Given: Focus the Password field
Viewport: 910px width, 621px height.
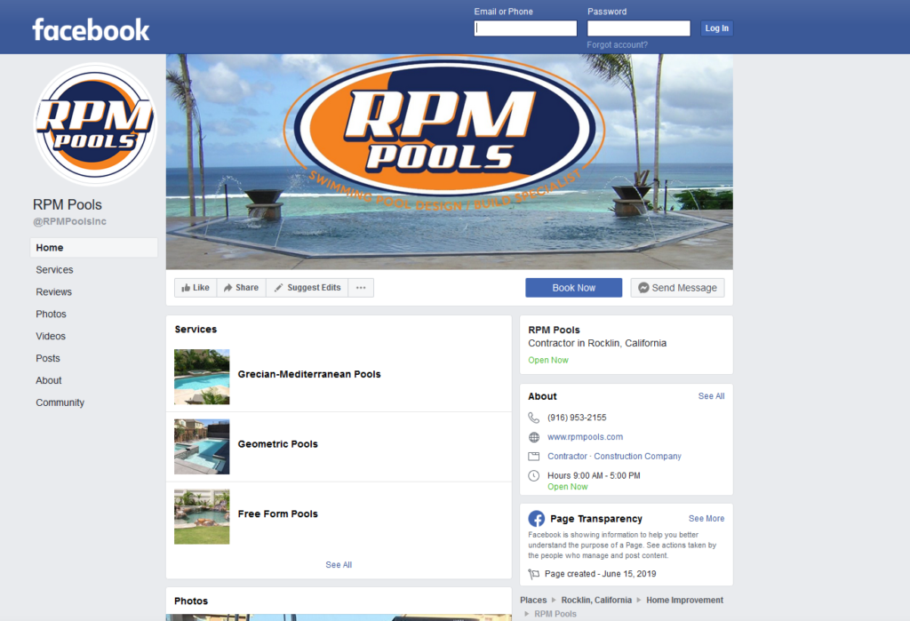Looking at the screenshot, I should tap(638, 28).
